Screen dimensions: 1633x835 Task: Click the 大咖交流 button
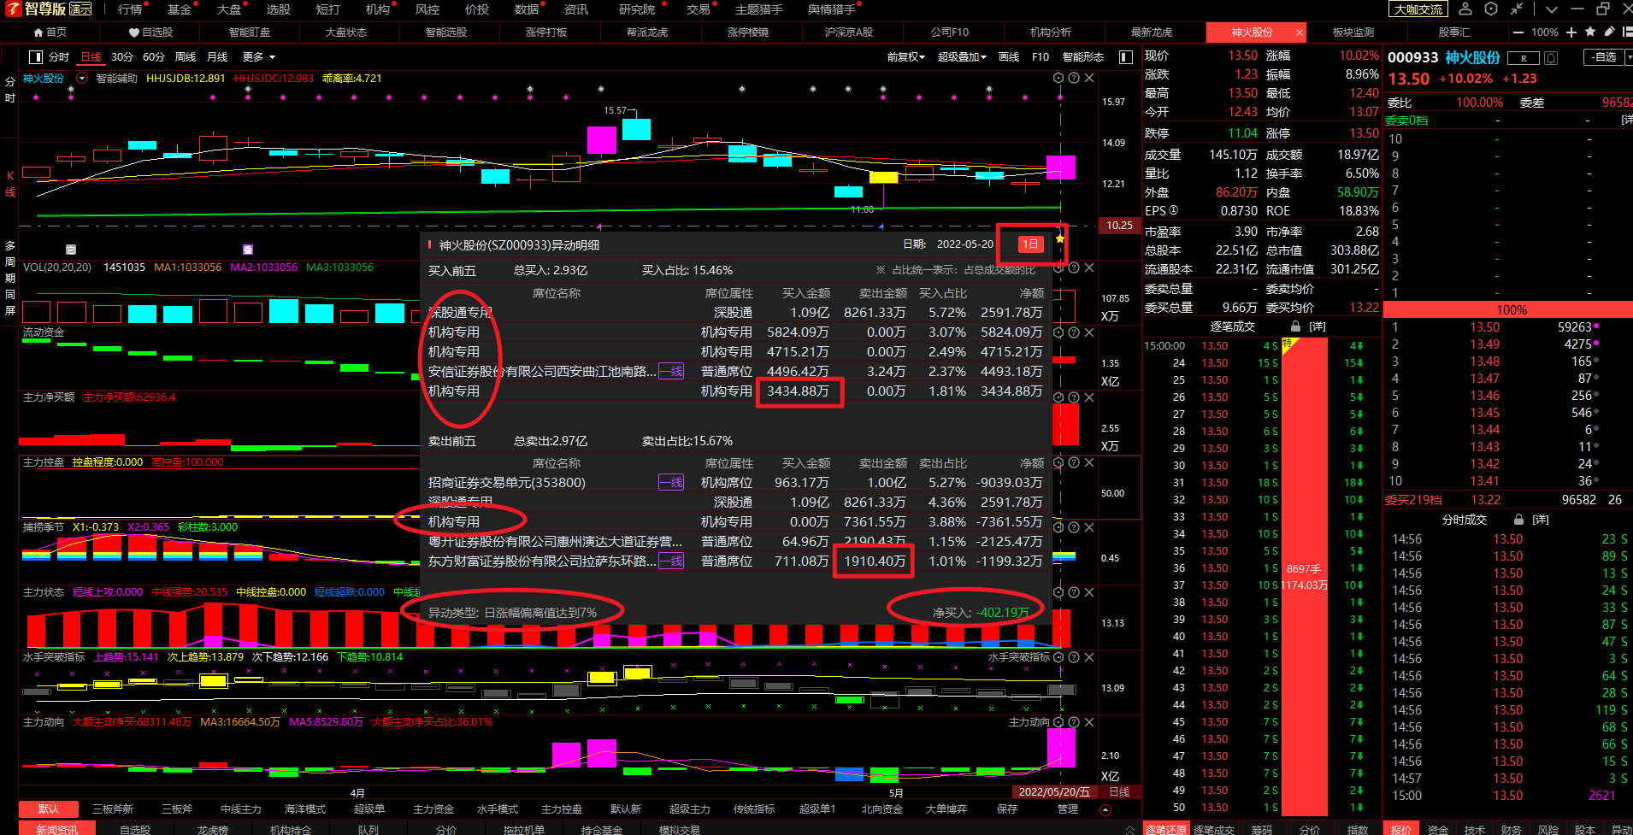1418,9
